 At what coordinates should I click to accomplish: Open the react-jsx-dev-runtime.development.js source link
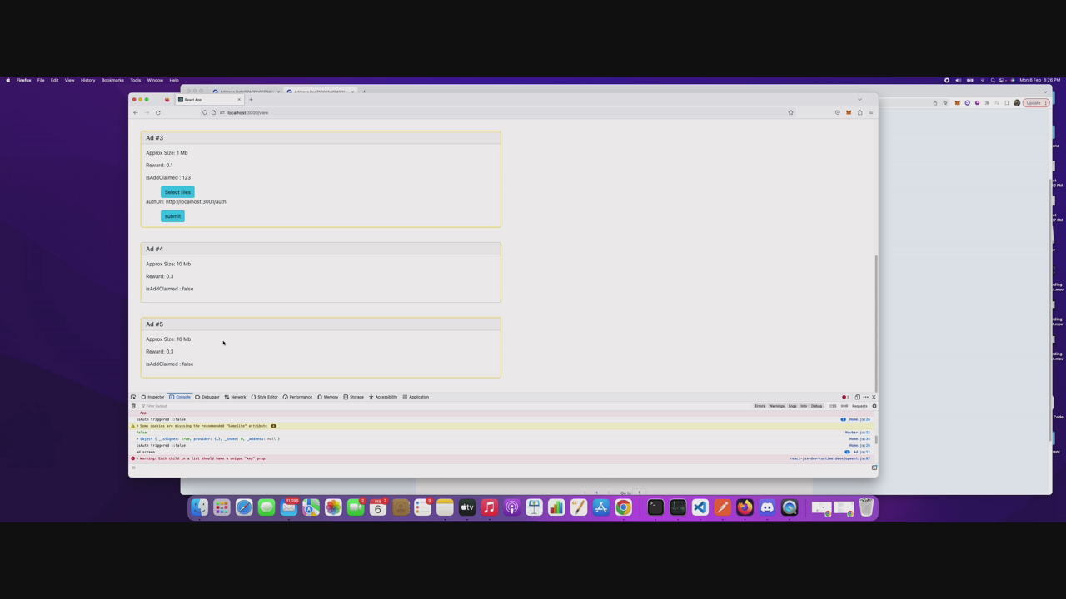[830, 458]
